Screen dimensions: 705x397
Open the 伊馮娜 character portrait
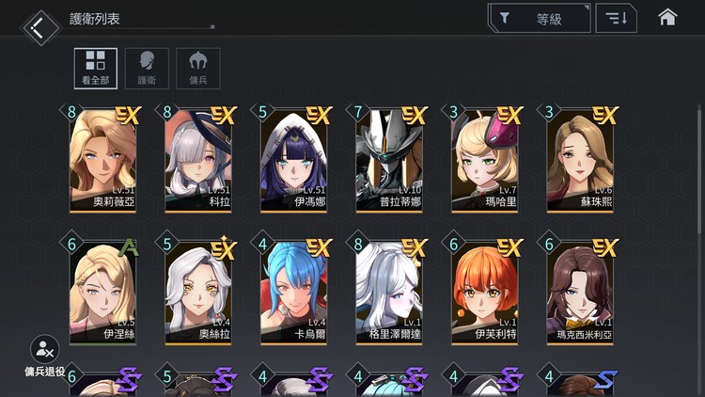[293, 161]
